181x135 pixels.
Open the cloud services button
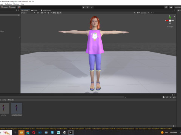click(171, 7)
